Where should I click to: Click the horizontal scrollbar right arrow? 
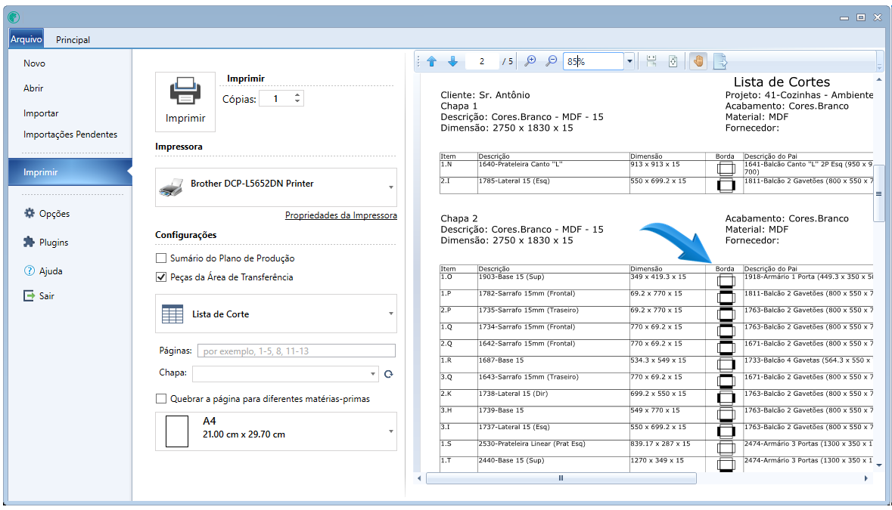point(866,478)
